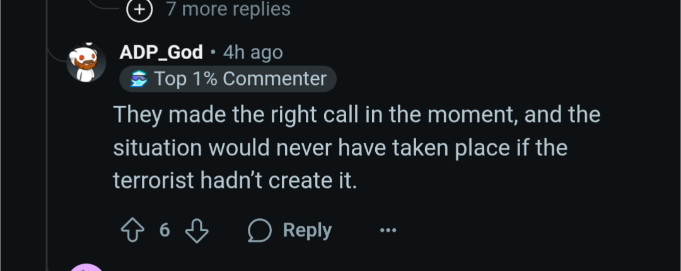This screenshot has height=271, width=681.
Task: Click the speech bubble reply icon
Action: click(x=259, y=231)
